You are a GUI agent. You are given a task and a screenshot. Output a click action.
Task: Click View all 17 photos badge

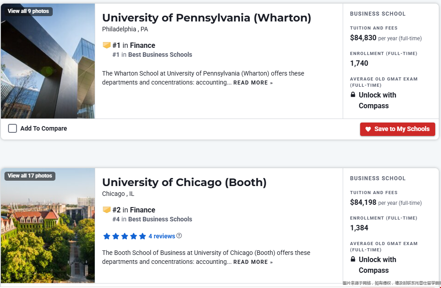tap(30, 176)
